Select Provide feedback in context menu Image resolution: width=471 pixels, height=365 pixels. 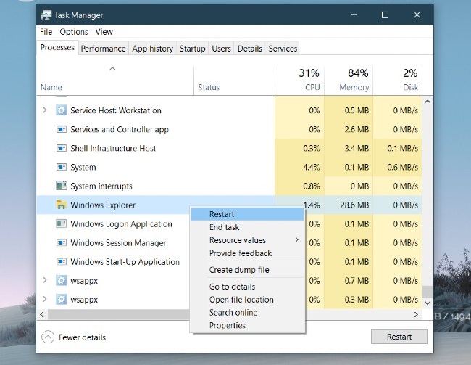(247, 253)
